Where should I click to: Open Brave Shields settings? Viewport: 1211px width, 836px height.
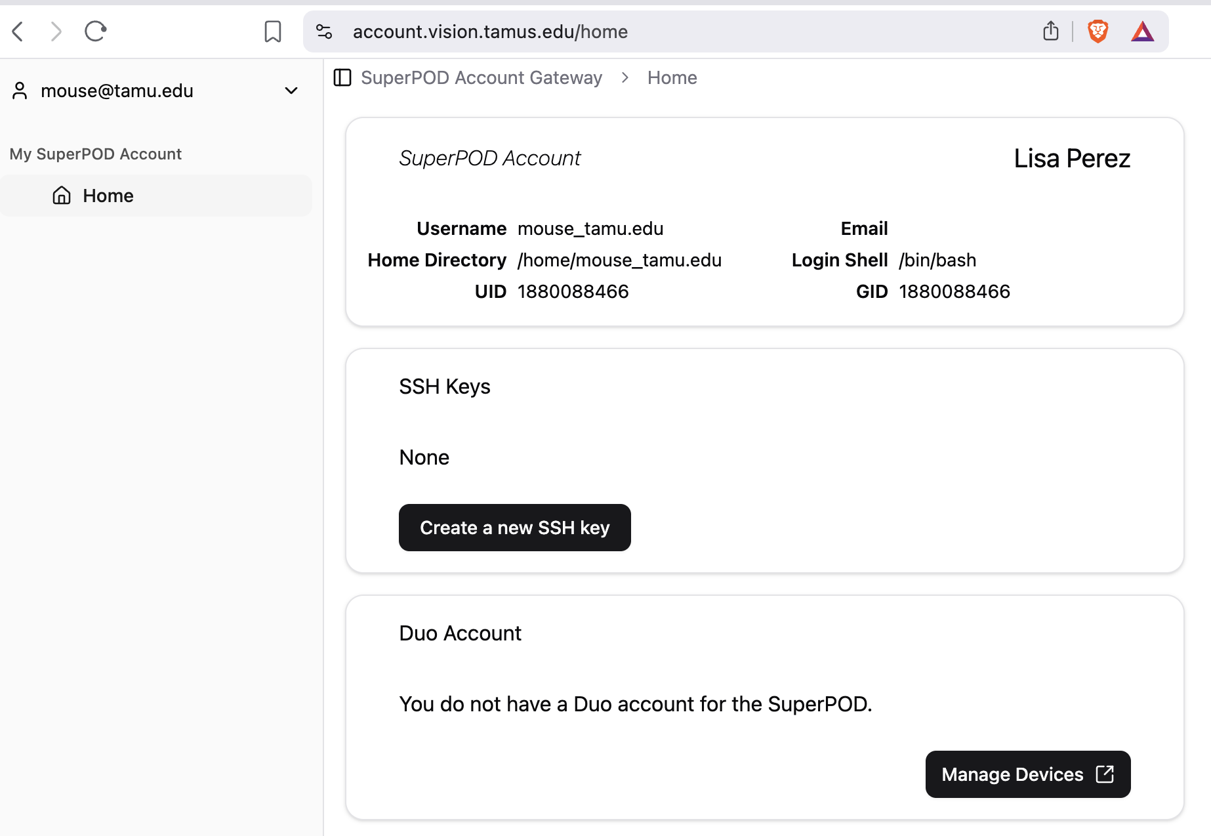[1098, 31]
